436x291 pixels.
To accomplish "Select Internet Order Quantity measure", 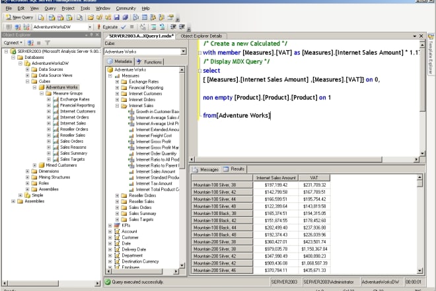I will coord(156,153).
